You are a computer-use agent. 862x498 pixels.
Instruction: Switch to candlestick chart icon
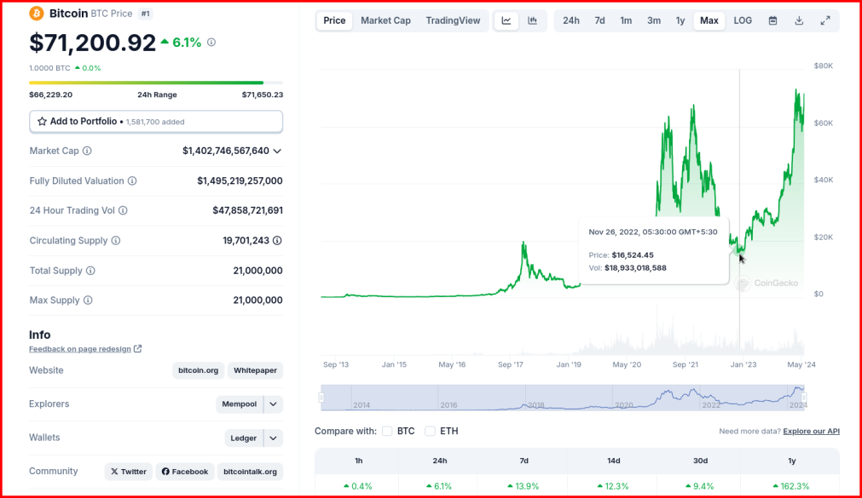click(532, 21)
